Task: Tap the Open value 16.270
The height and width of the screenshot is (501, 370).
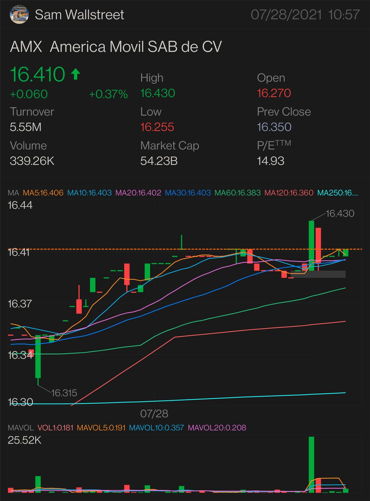Action: point(274,93)
